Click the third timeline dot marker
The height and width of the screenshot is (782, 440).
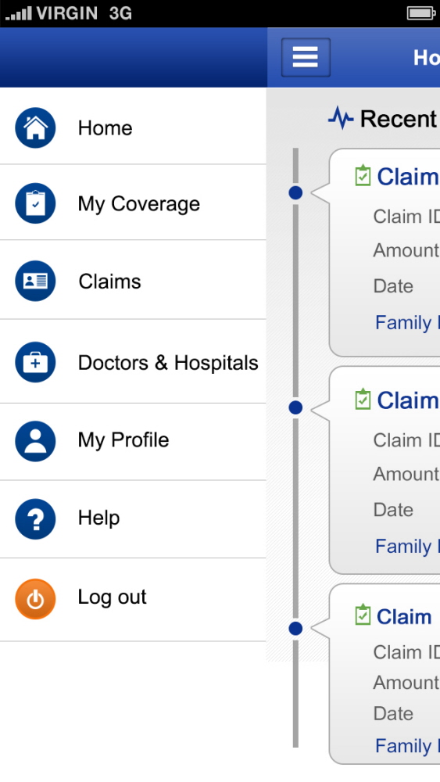295,629
